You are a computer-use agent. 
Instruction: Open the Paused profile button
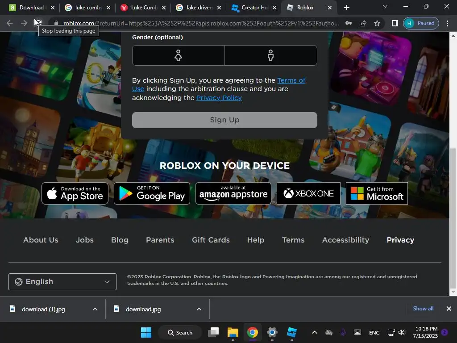[x=421, y=23]
